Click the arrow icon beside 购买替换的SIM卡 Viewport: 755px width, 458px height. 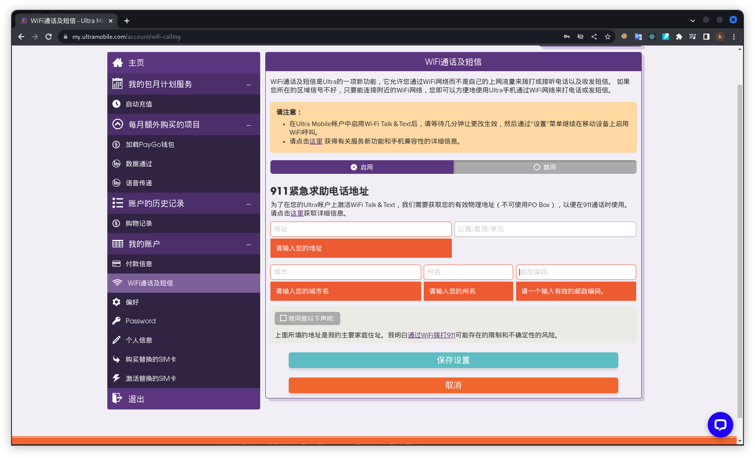(116, 359)
